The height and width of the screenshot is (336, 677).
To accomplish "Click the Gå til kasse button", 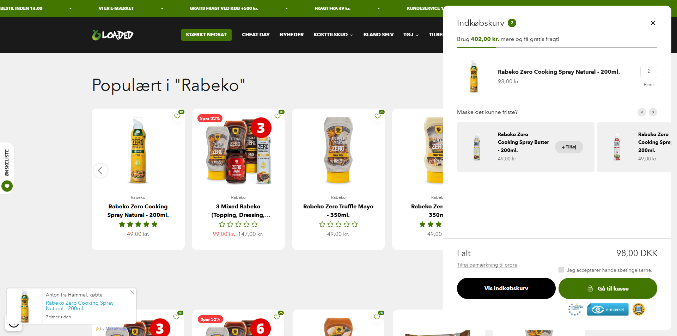I will pyautogui.click(x=608, y=288).
